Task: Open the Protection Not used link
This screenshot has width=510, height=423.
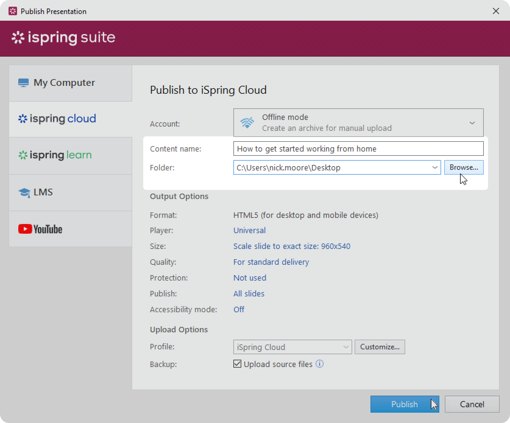Action: (x=250, y=278)
